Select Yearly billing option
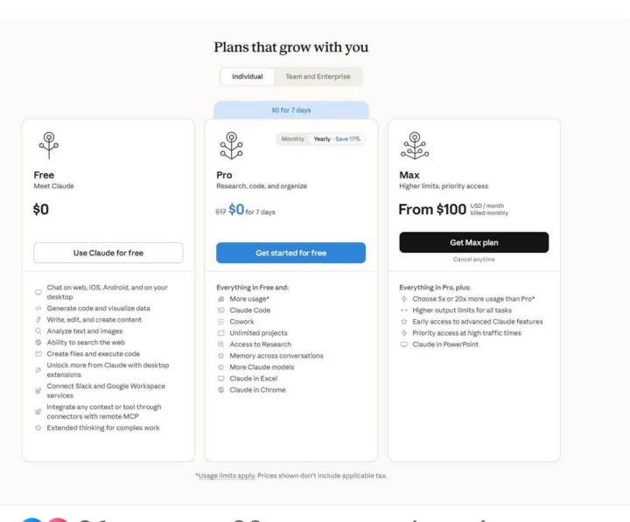The image size is (630, 522). (338, 139)
